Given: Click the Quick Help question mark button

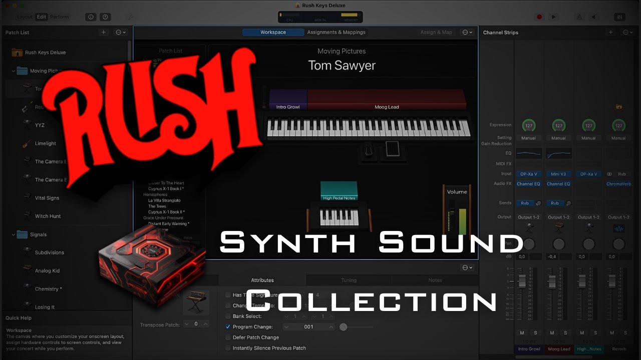Looking at the screenshot, I should [105, 16].
